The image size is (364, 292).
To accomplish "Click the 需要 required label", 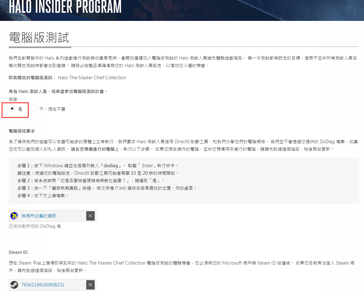I will point(13,100).
